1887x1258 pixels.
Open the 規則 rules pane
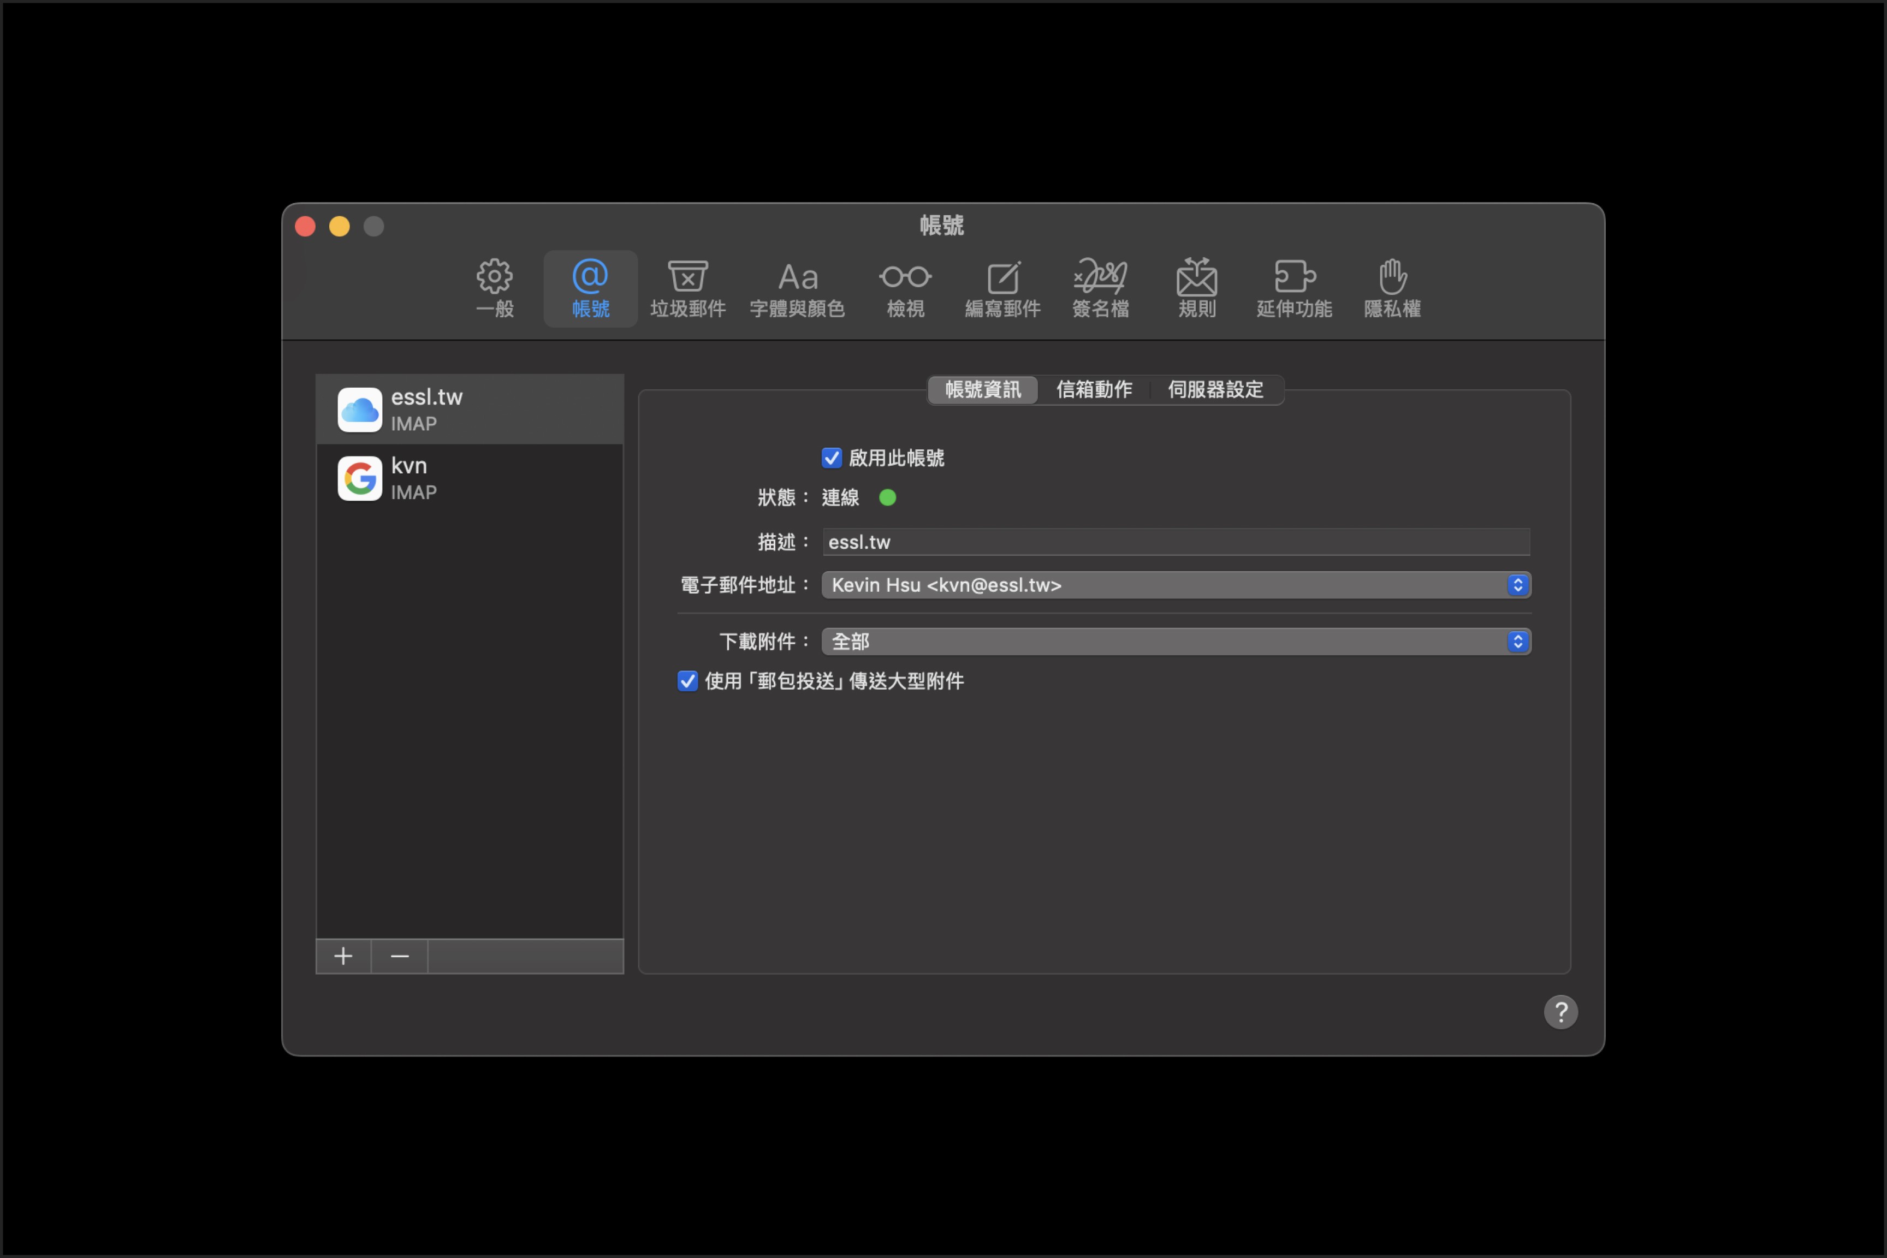[x=1196, y=288]
